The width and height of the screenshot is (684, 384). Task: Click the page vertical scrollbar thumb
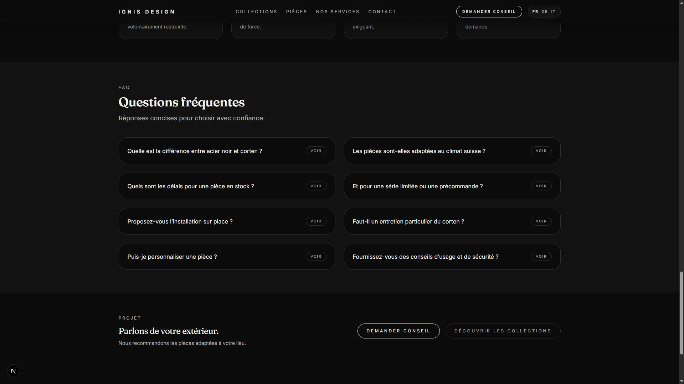(681, 313)
